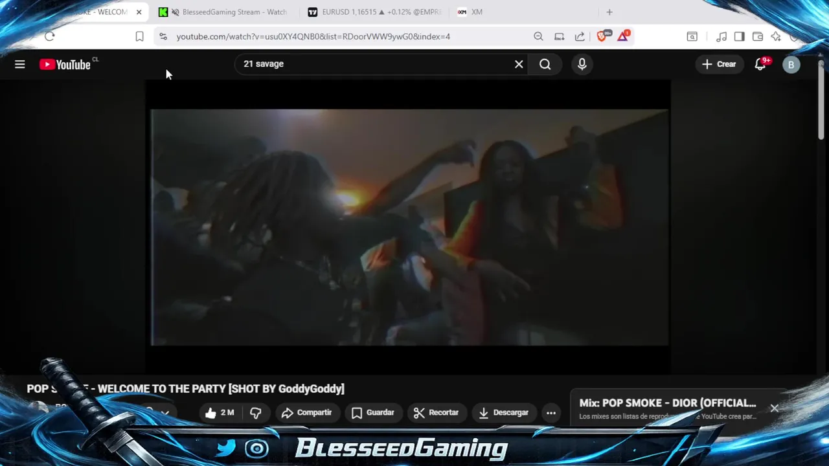Close the Mix: POP SMOKE playlist panel
Screen dimensions: 829x466
tap(774, 408)
